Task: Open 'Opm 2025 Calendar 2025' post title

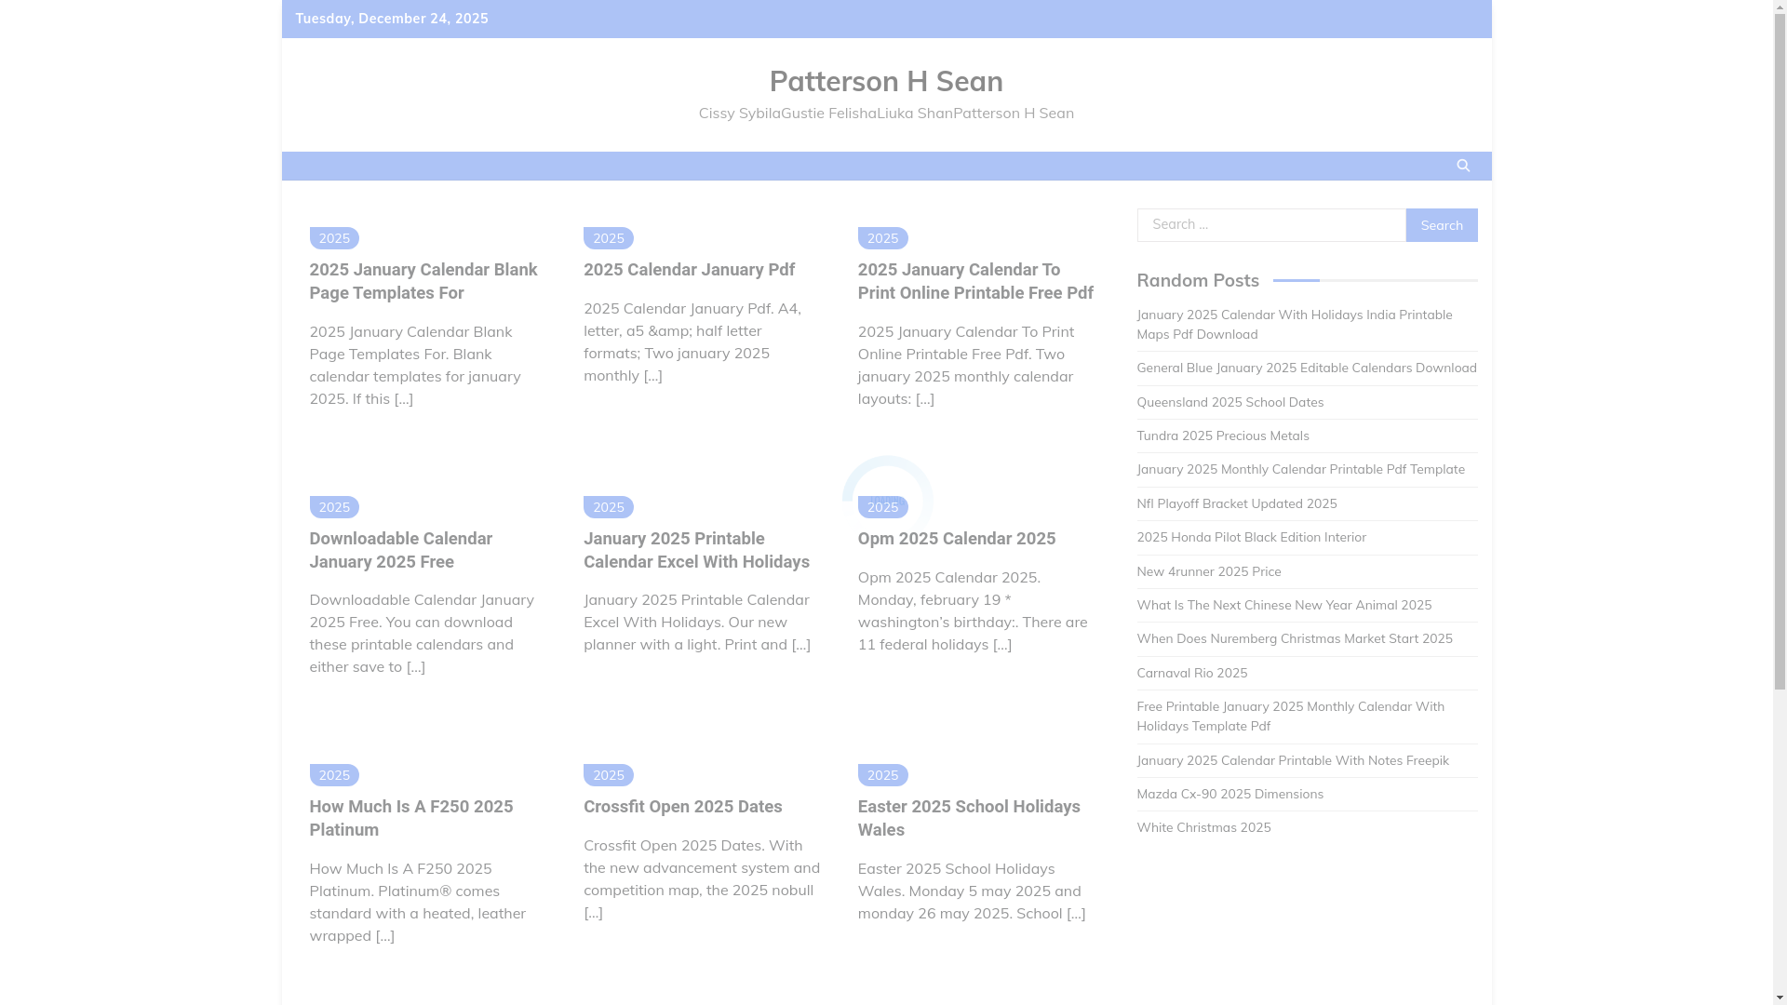Action: coord(957,539)
